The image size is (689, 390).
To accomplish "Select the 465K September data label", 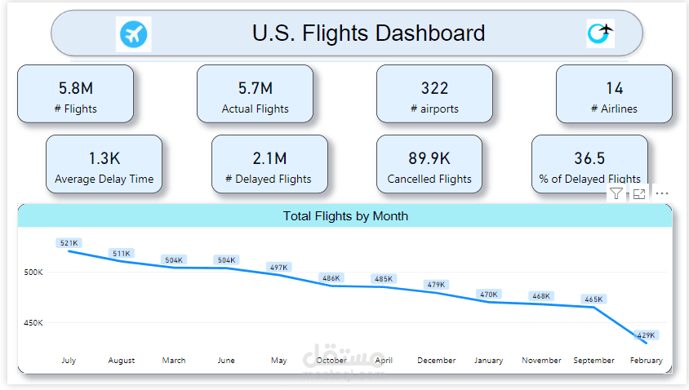I will point(593,299).
